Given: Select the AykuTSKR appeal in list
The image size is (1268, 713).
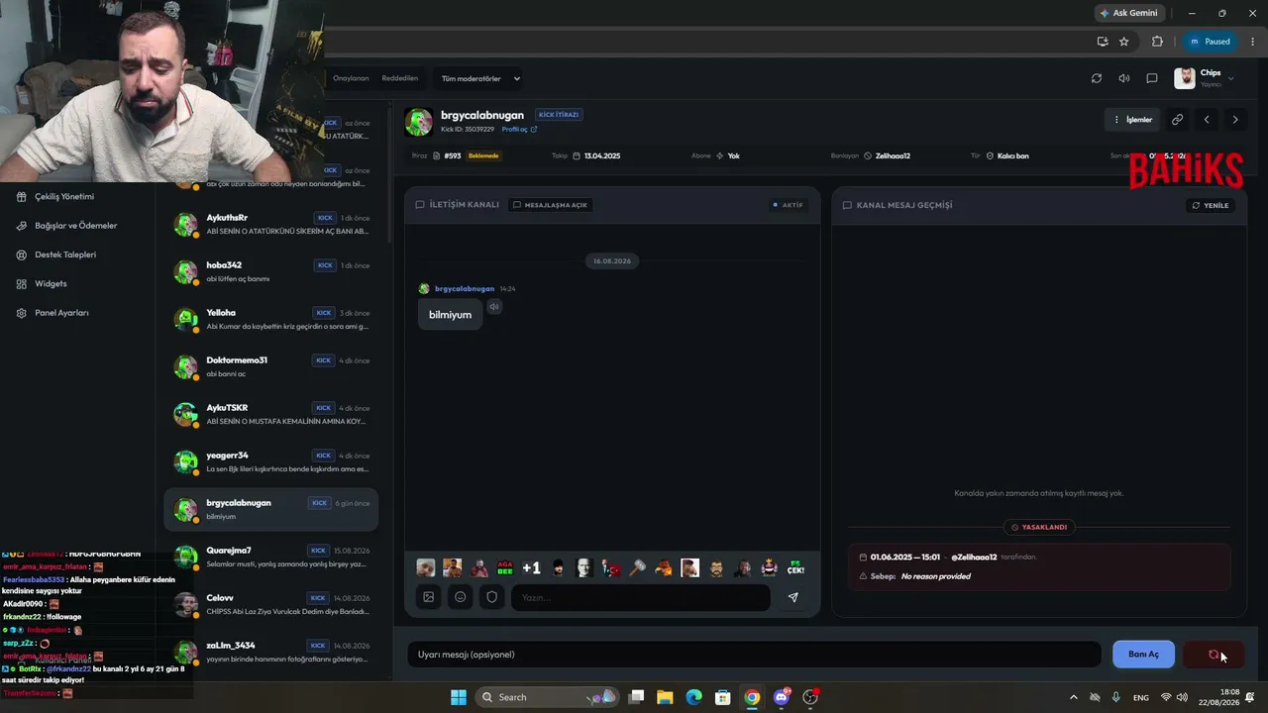Looking at the screenshot, I should 271,414.
